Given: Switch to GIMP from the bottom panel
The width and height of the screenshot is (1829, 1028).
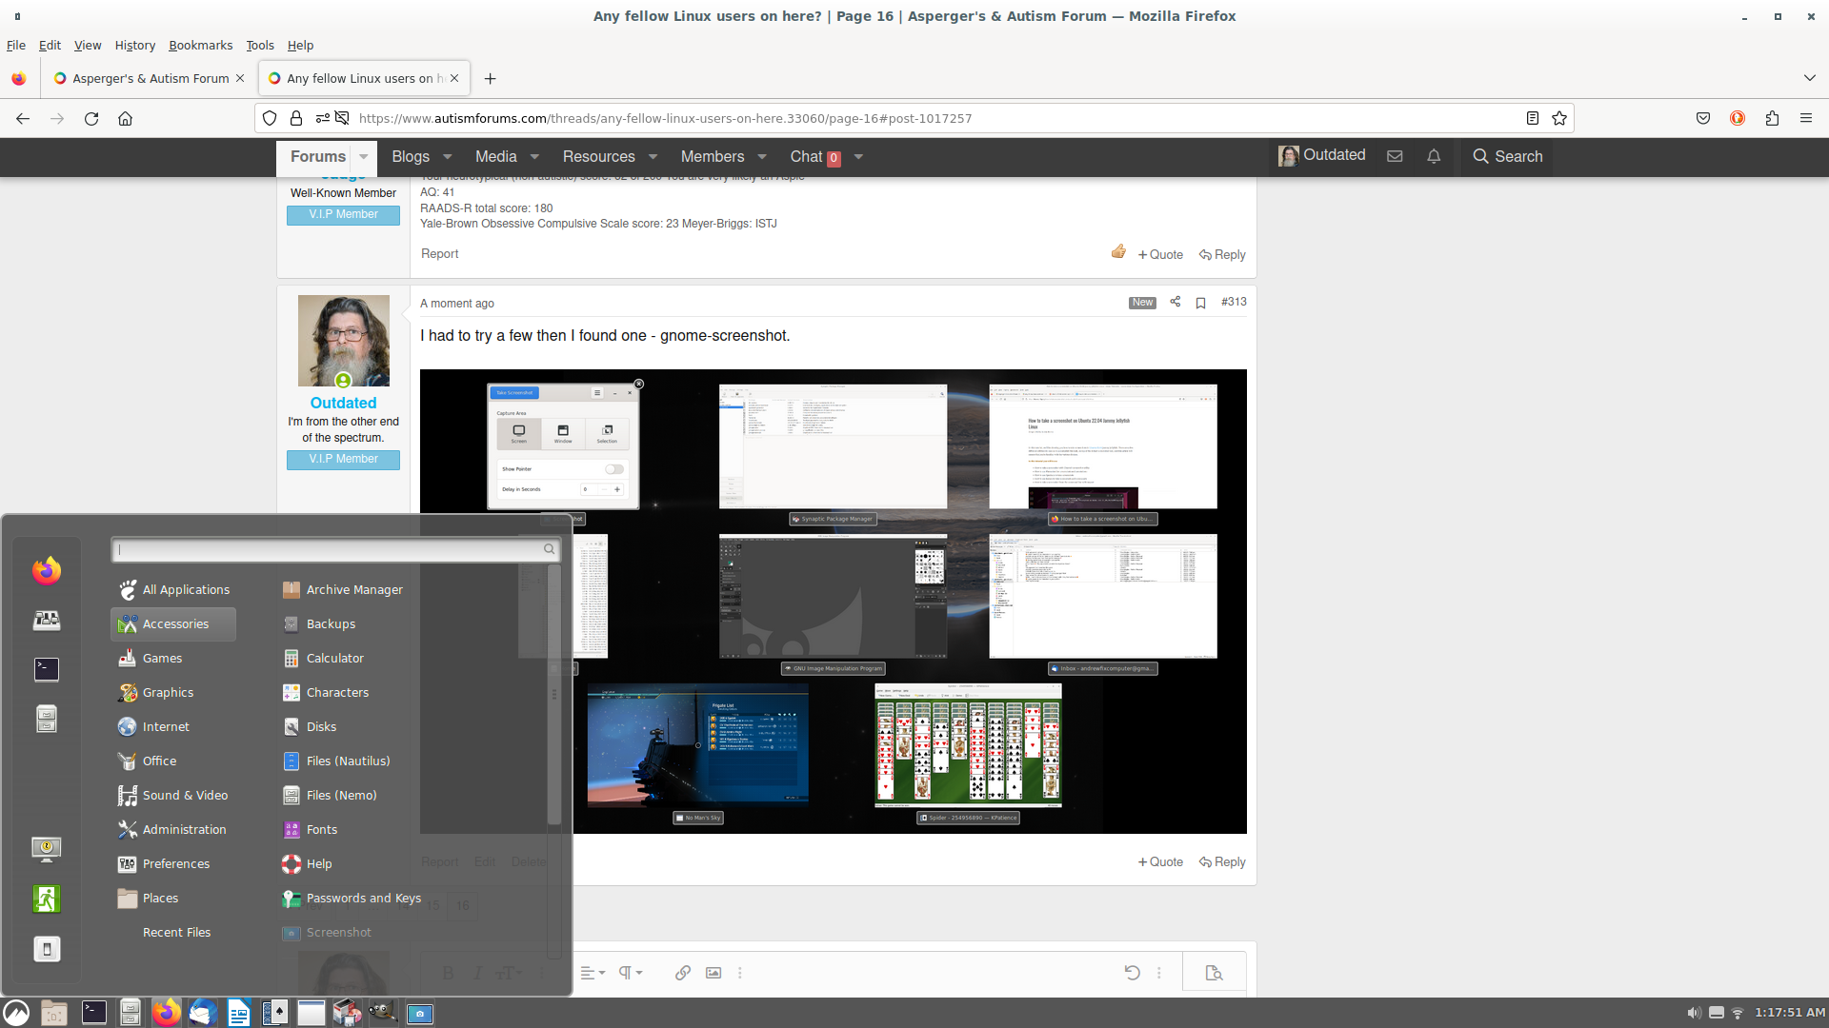Looking at the screenshot, I should click(x=383, y=1013).
